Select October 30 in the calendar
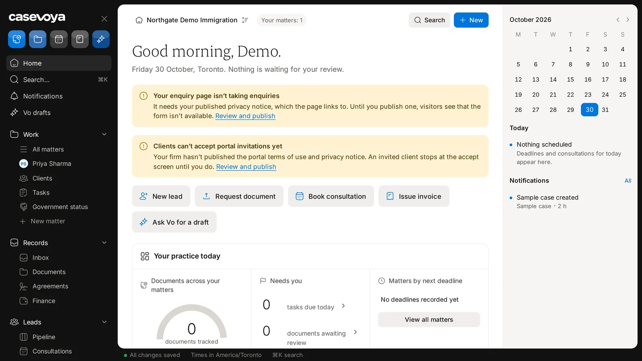 (589, 110)
